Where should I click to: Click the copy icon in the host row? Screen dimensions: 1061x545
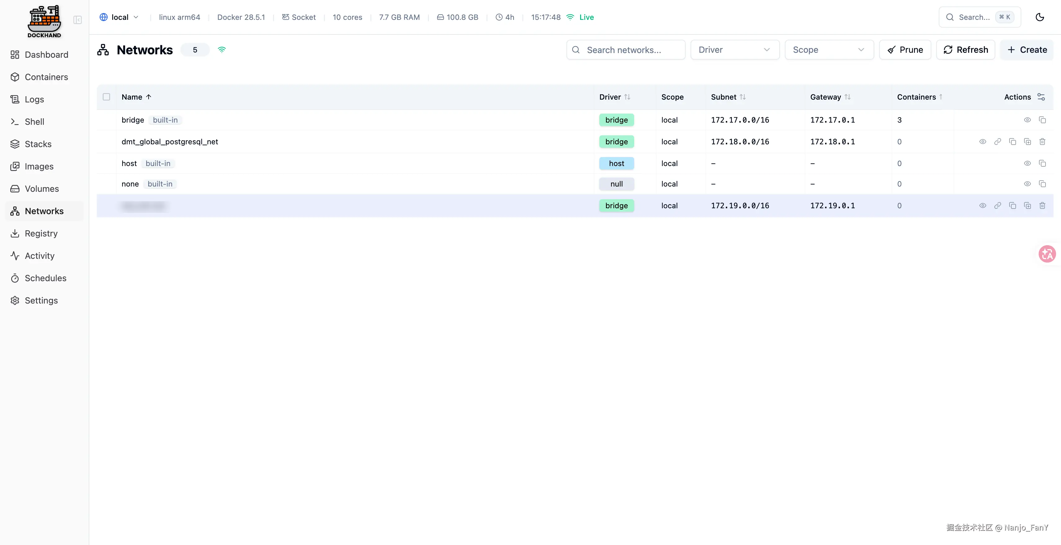(1042, 164)
